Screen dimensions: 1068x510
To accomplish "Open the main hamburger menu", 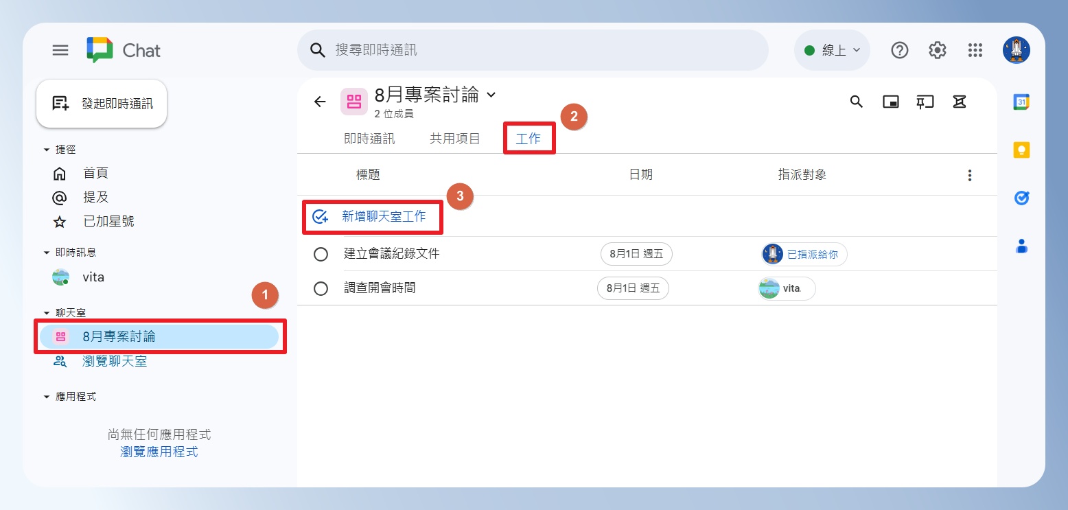I will click(60, 50).
